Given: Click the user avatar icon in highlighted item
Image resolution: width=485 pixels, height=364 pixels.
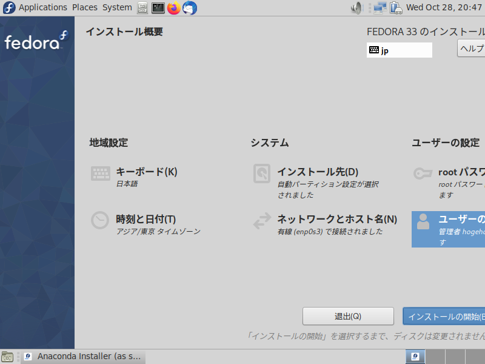Looking at the screenshot, I should click(423, 221).
